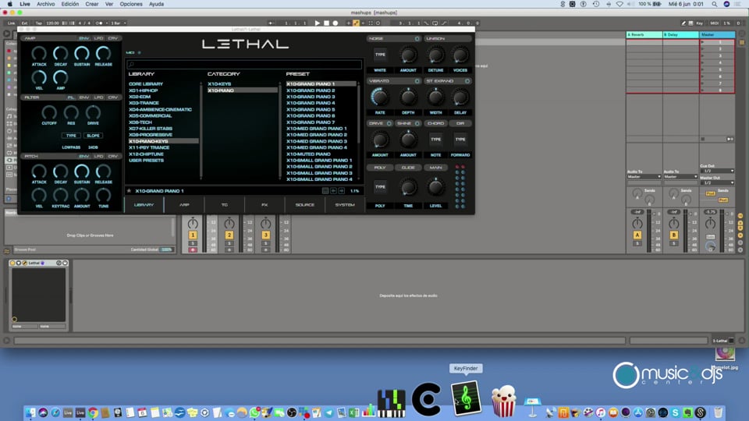Arm the transport Record button
This screenshot has height=421, width=749.
pyautogui.click(x=335, y=23)
